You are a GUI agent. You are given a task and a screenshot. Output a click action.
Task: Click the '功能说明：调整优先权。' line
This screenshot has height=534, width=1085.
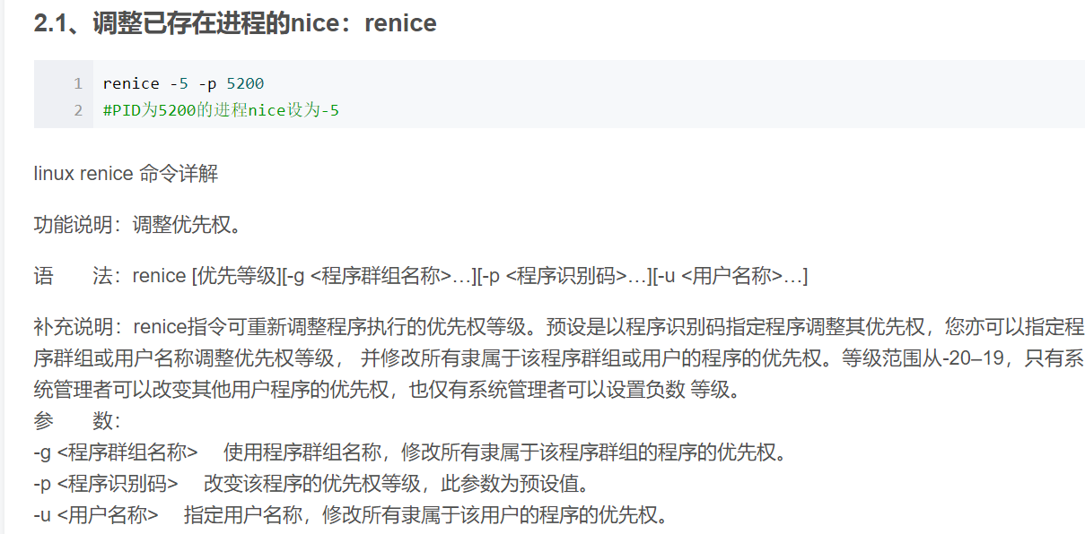138,225
